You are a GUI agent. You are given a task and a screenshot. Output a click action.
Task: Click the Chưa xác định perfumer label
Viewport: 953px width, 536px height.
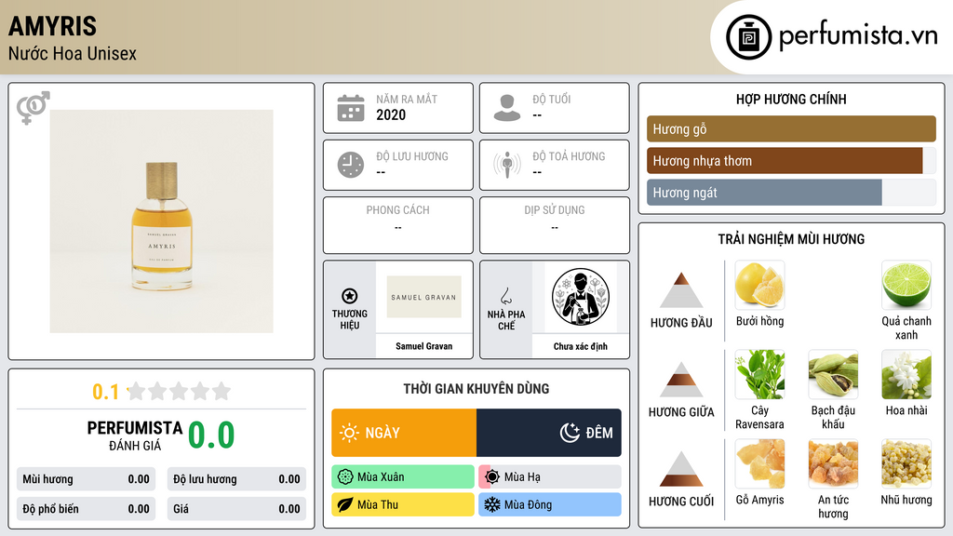pos(581,346)
